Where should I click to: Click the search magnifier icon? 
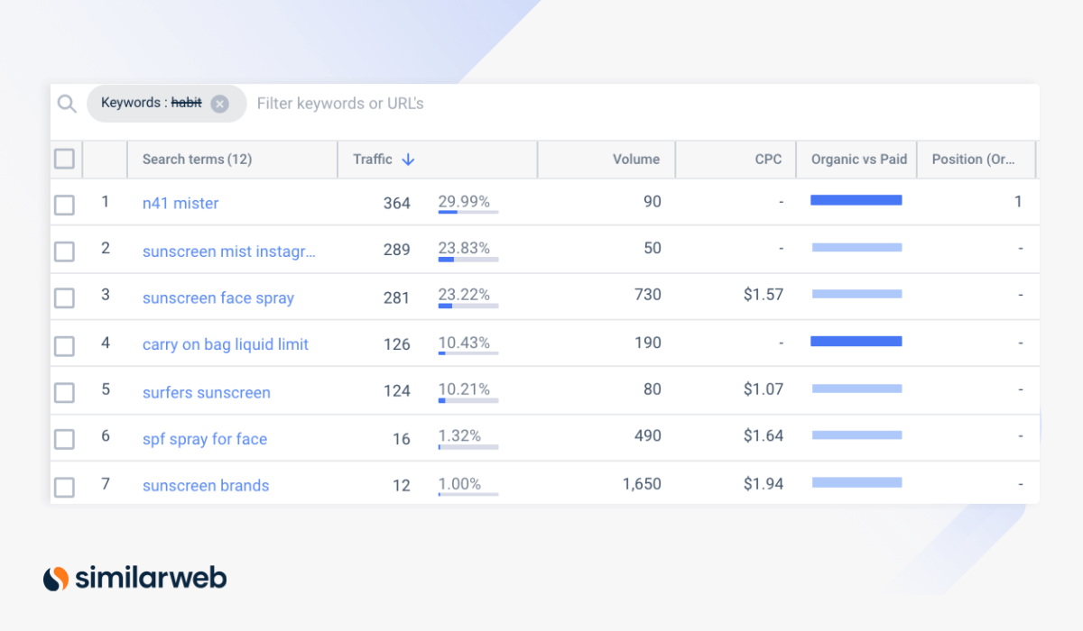(67, 104)
